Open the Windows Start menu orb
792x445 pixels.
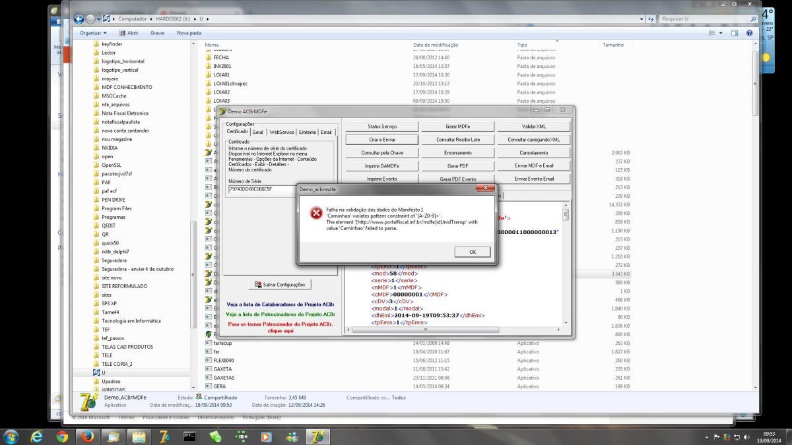[x=11, y=436]
